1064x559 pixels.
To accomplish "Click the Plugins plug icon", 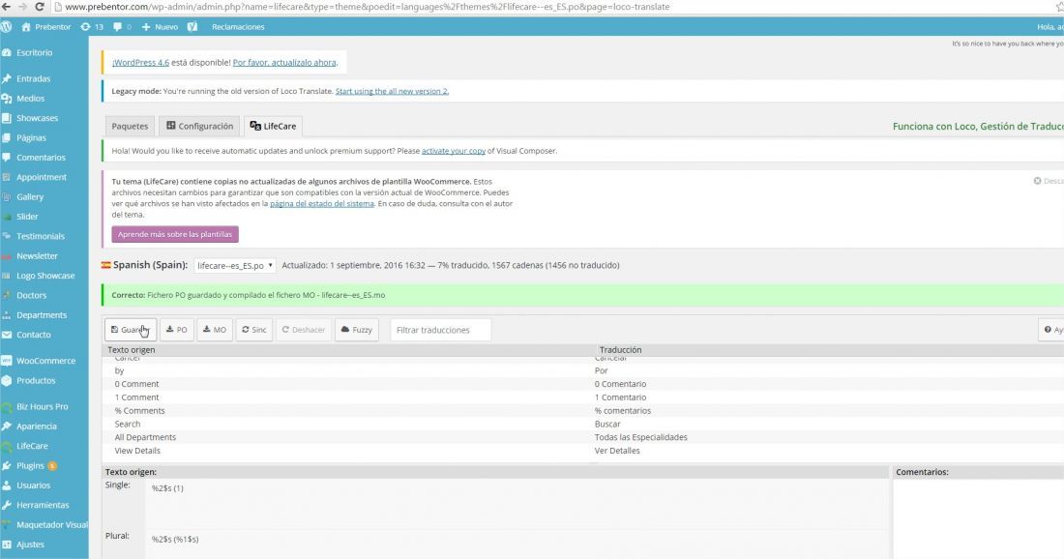I will click(7, 465).
